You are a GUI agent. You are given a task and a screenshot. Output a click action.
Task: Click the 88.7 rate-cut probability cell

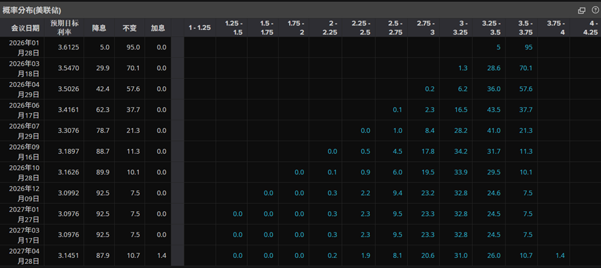point(104,151)
